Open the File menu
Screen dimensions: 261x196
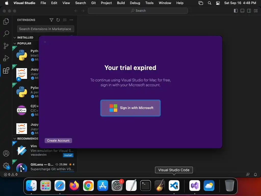[43, 3]
